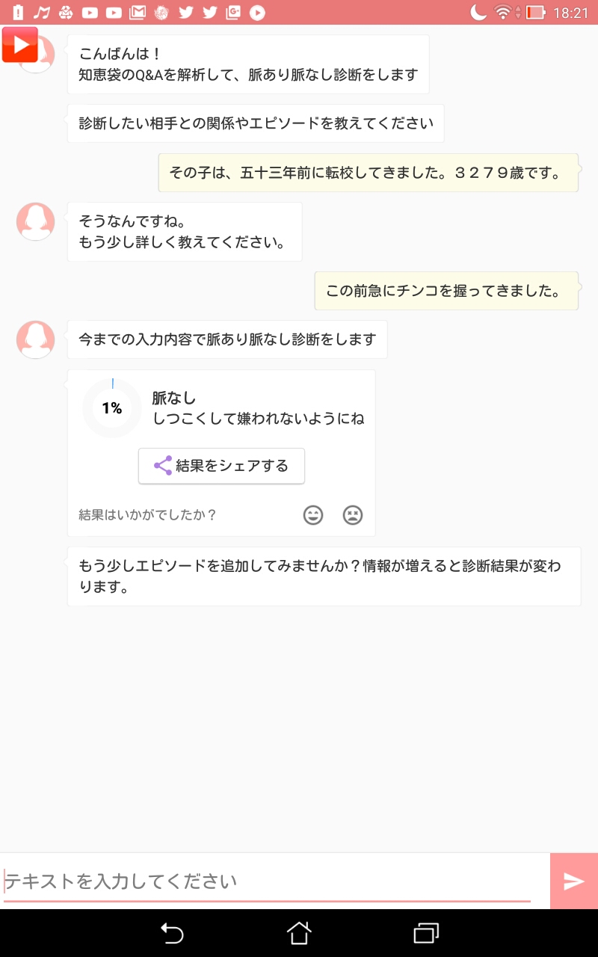This screenshot has width=598, height=957.
Task: Rate the result with the happy face
Action: click(x=313, y=515)
